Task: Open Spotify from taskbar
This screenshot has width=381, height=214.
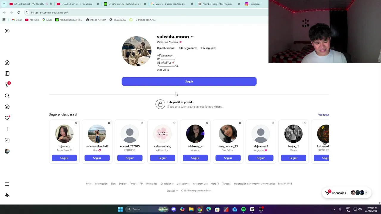Action: click(243, 209)
